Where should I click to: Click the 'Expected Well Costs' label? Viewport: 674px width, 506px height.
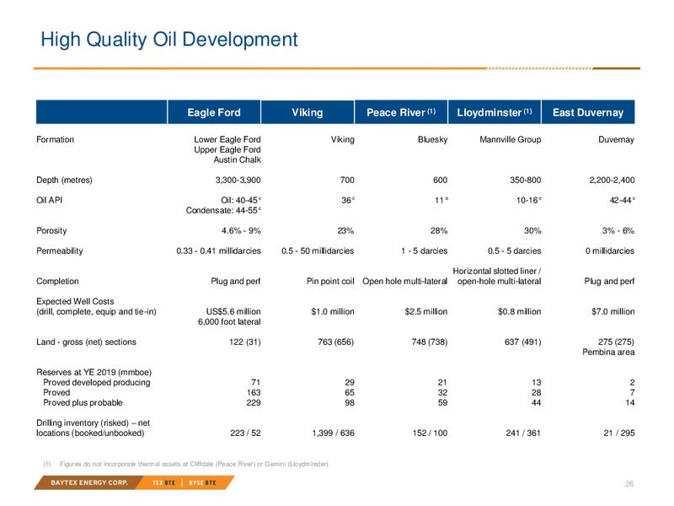tap(75, 301)
